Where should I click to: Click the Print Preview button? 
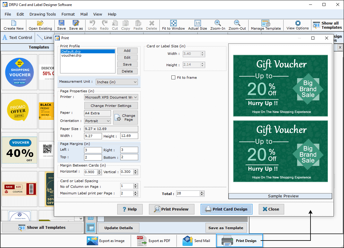point(172,209)
